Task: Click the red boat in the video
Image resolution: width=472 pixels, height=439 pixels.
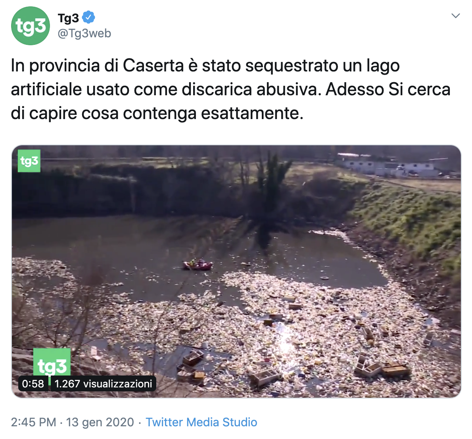Action: [x=198, y=264]
